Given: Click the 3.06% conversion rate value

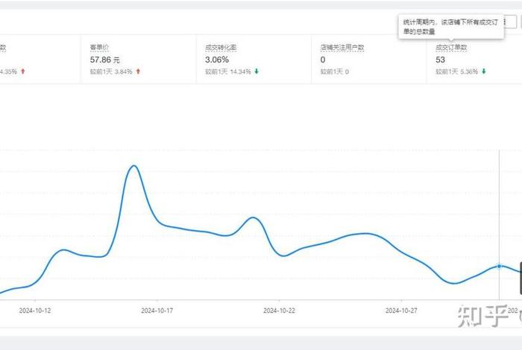Looking at the screenshot, I should [216, 59].
